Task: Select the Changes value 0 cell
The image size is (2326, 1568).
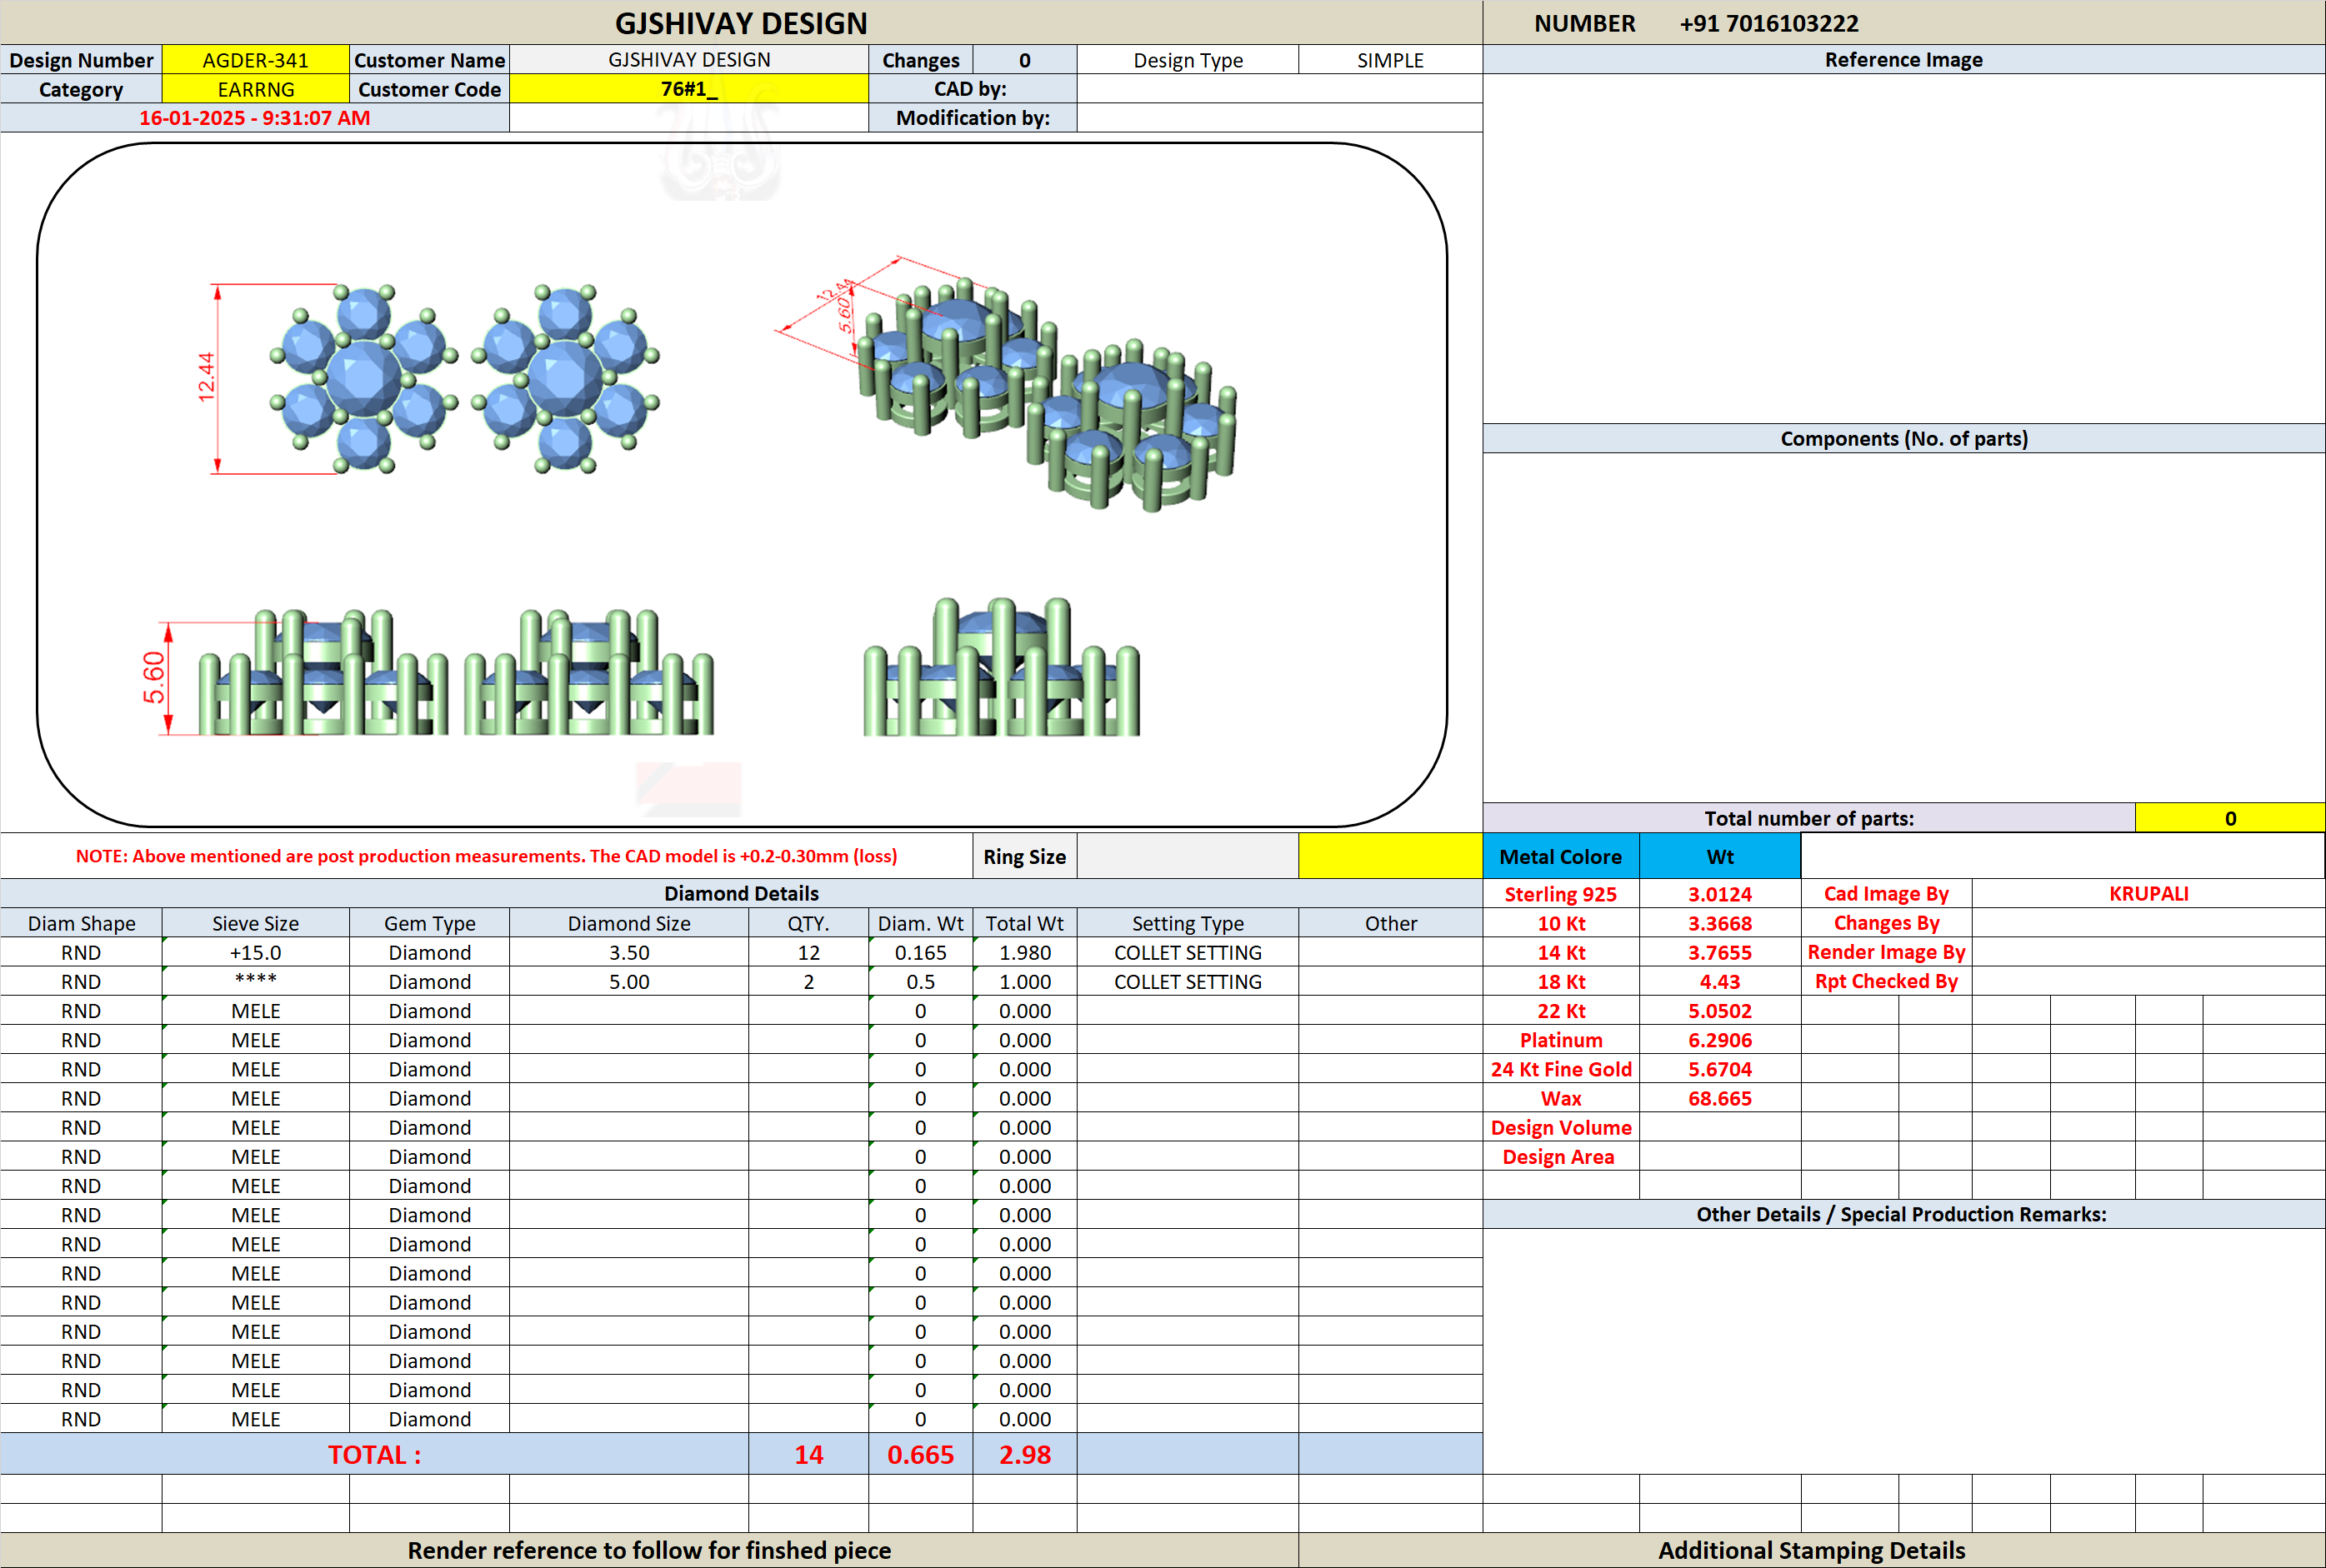Action: [1024, 60]
